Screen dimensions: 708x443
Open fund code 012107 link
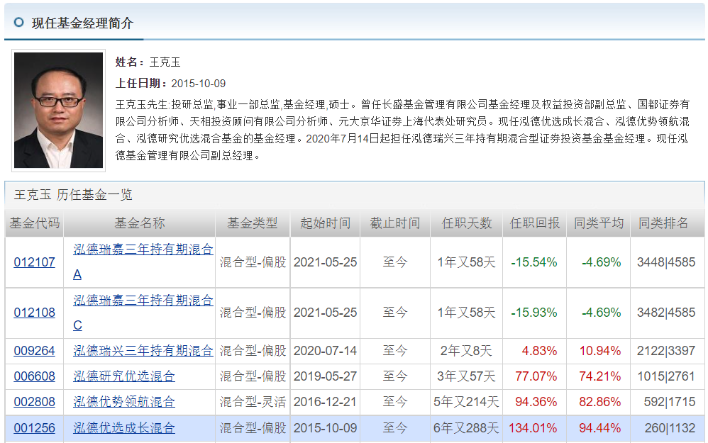coord(33,263)
